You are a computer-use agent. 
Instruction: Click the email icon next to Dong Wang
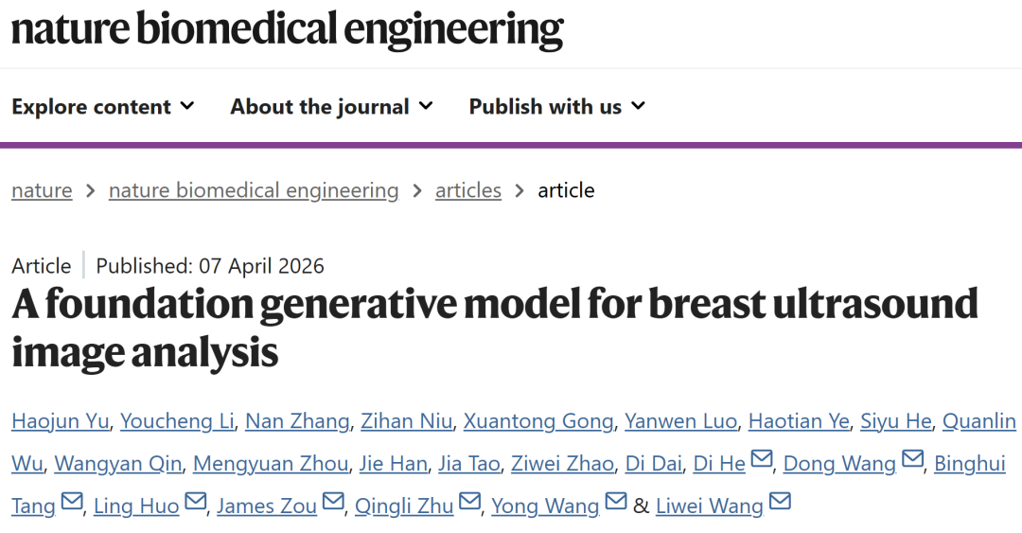pos(912,461)
